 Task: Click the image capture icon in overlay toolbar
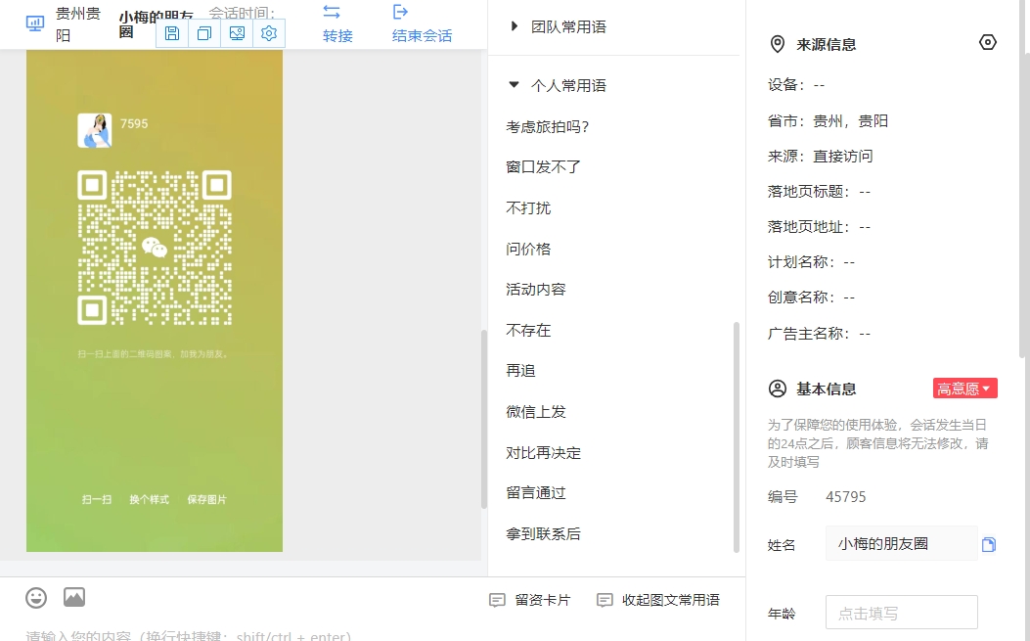[x=237, y=33]
